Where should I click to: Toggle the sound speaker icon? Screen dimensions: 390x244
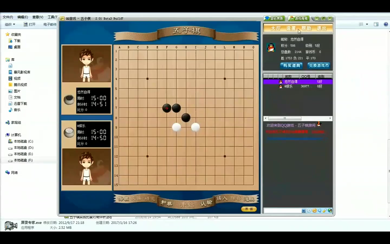click(320, 211)
